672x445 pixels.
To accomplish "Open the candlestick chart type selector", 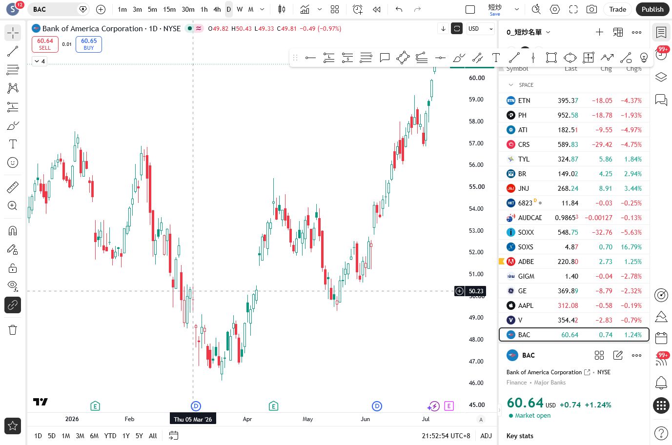I will [282, 9].
